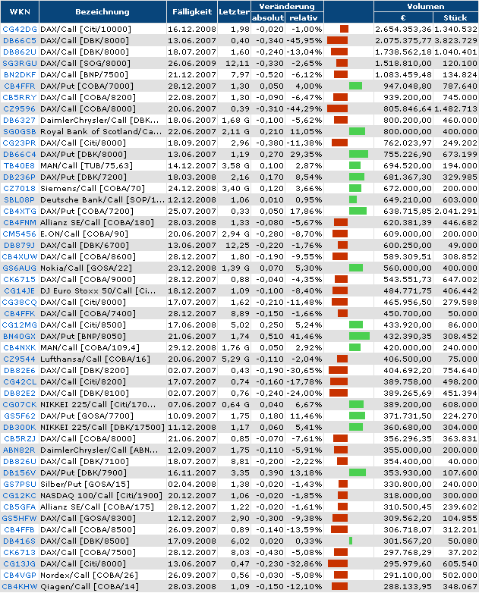This screenshot has height=593, width=479.
Task: Open warrant link DB300K
Action: [20, 428]
